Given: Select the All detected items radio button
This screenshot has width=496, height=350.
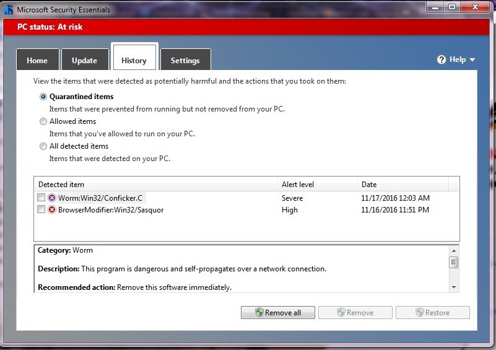Looking at the screenshot, I should [x=43, y=146].
